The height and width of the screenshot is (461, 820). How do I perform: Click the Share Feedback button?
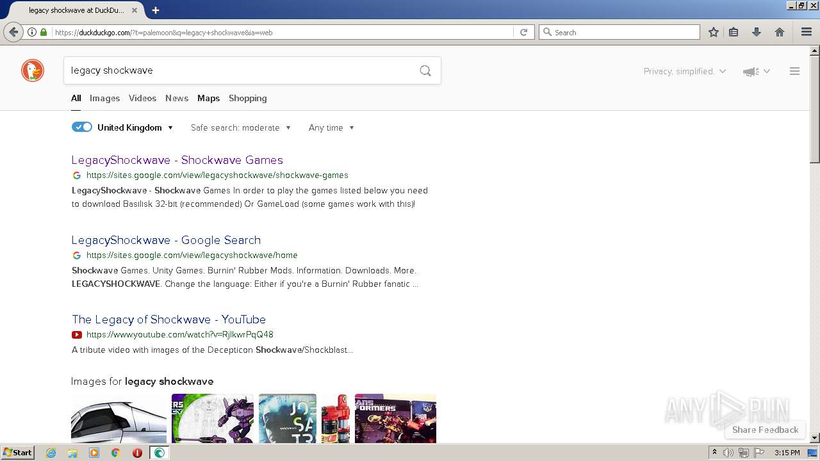point(765,430)
